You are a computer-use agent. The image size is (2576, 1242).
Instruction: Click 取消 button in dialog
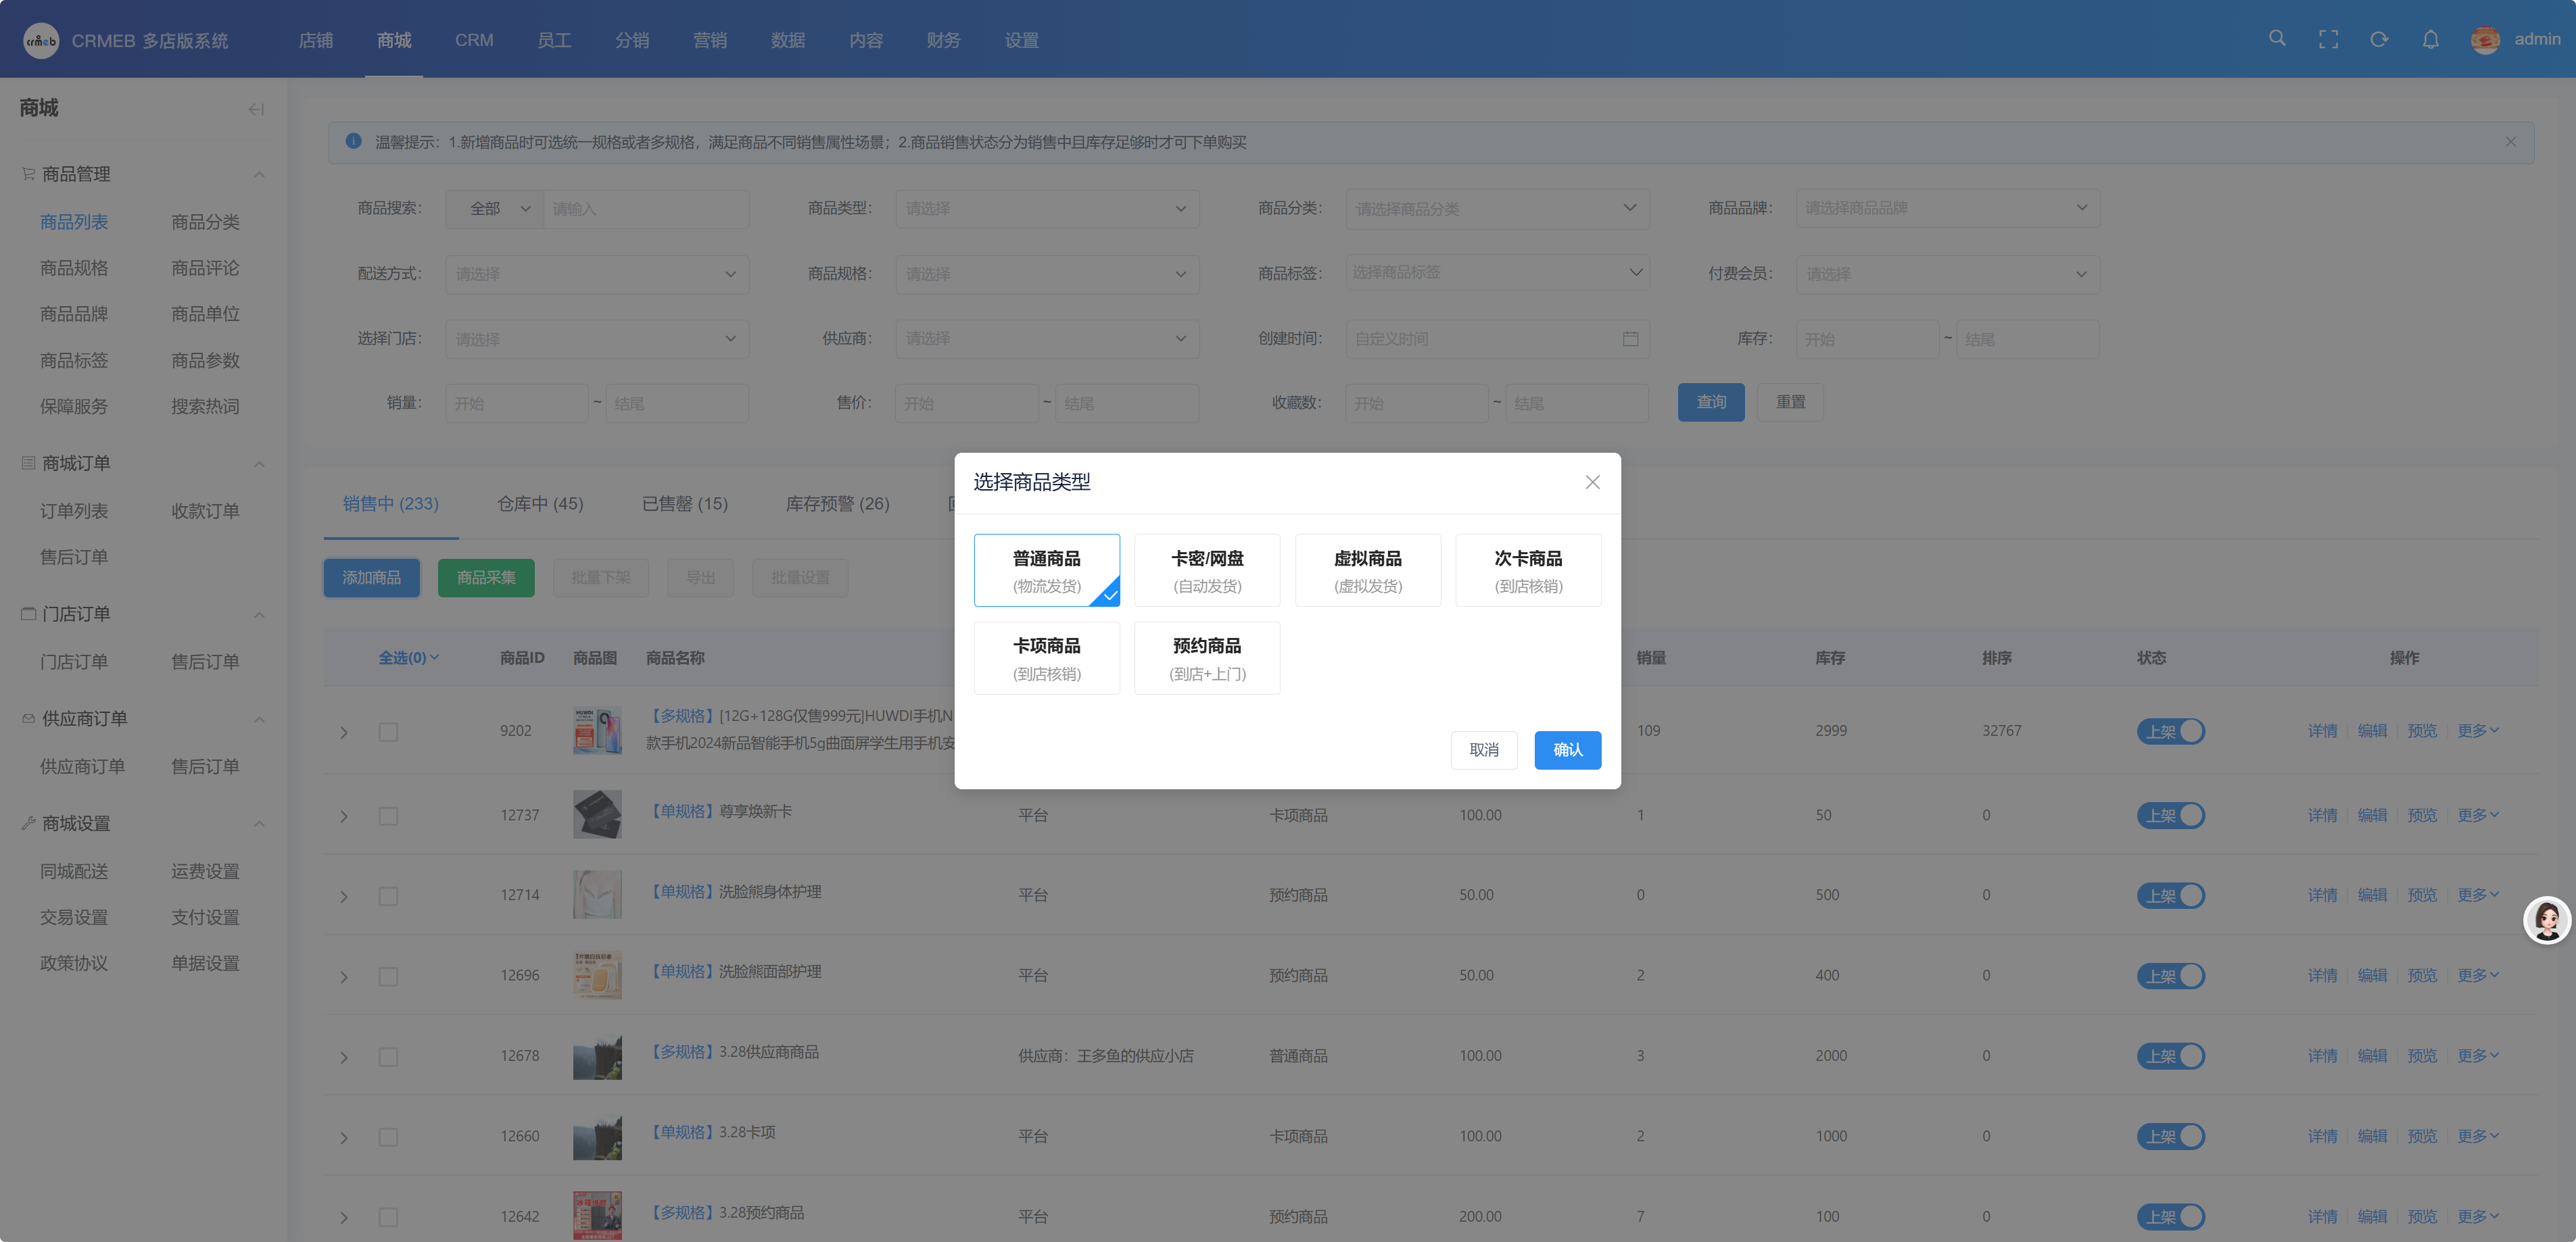tap(1484, 750)
